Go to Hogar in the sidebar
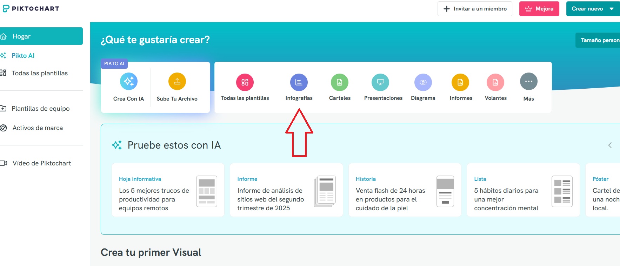The width and height of the screenshot is (620, 266). tap(41, 36)
